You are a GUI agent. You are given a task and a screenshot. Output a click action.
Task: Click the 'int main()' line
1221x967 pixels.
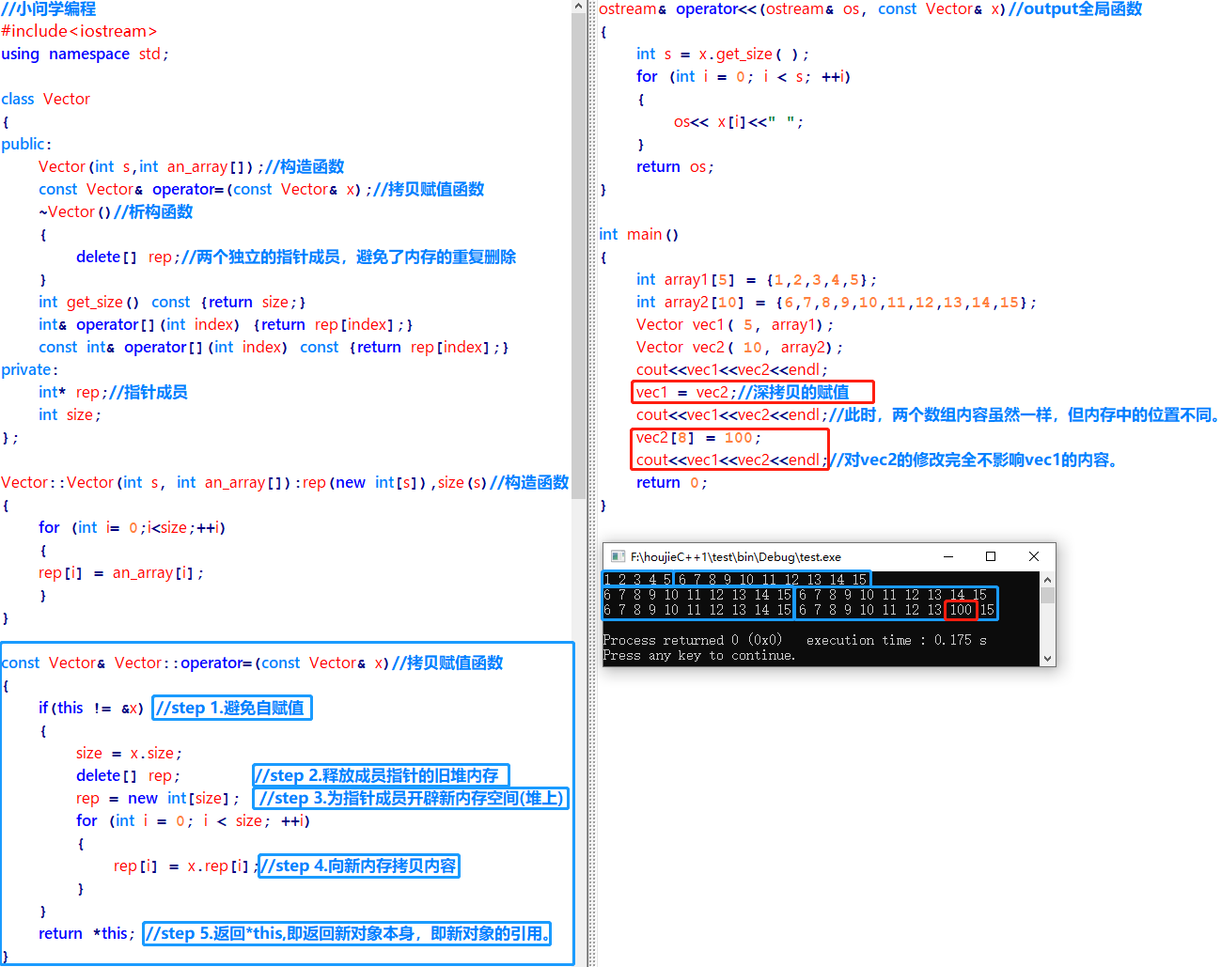[638, 234]
